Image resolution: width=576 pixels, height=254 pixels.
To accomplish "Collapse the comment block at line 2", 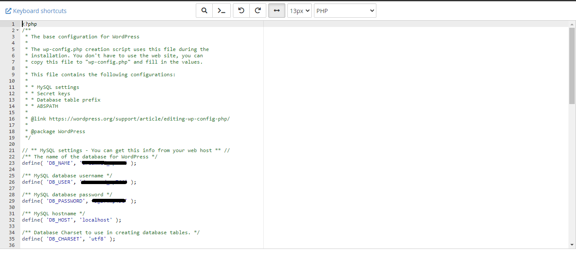I will tap(17, 30).
